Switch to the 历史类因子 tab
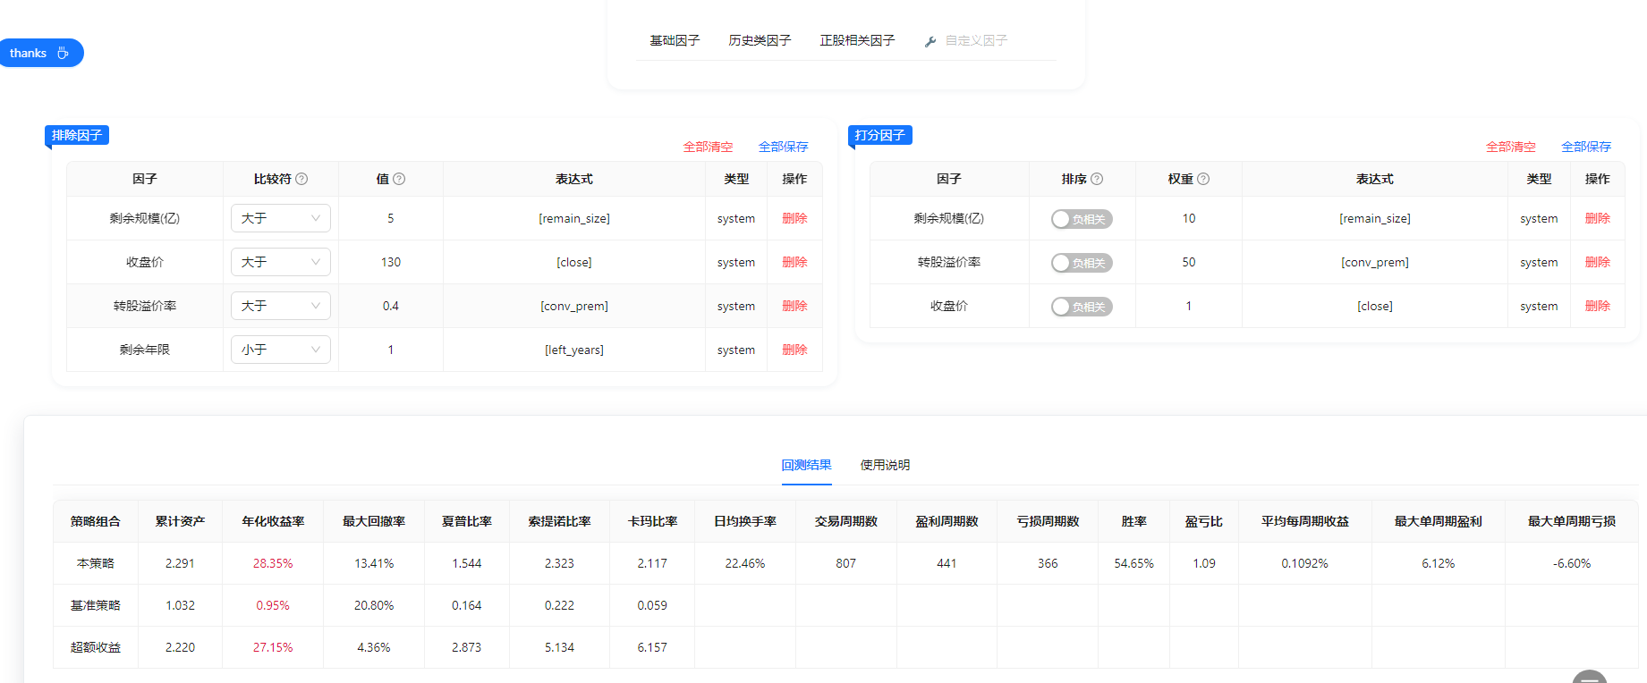The width and height of the screenshot is (1647, 683). (x=760, y=40)
